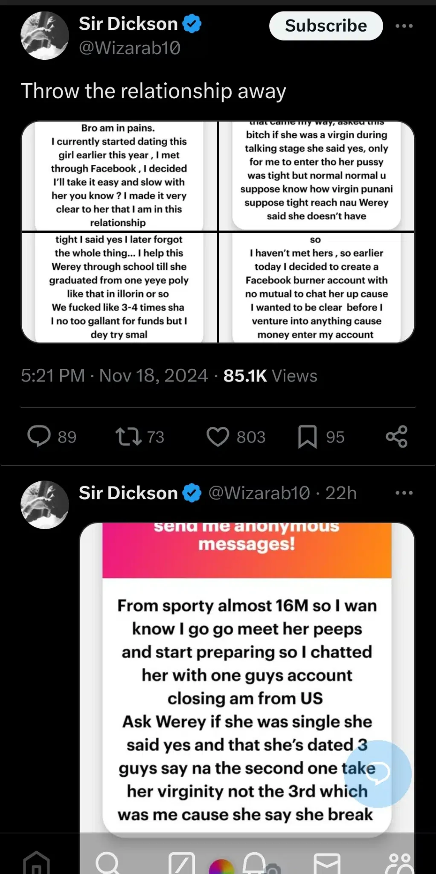Share the post via share icon
The image size is (436, 874).
click(x=396, y=437)
